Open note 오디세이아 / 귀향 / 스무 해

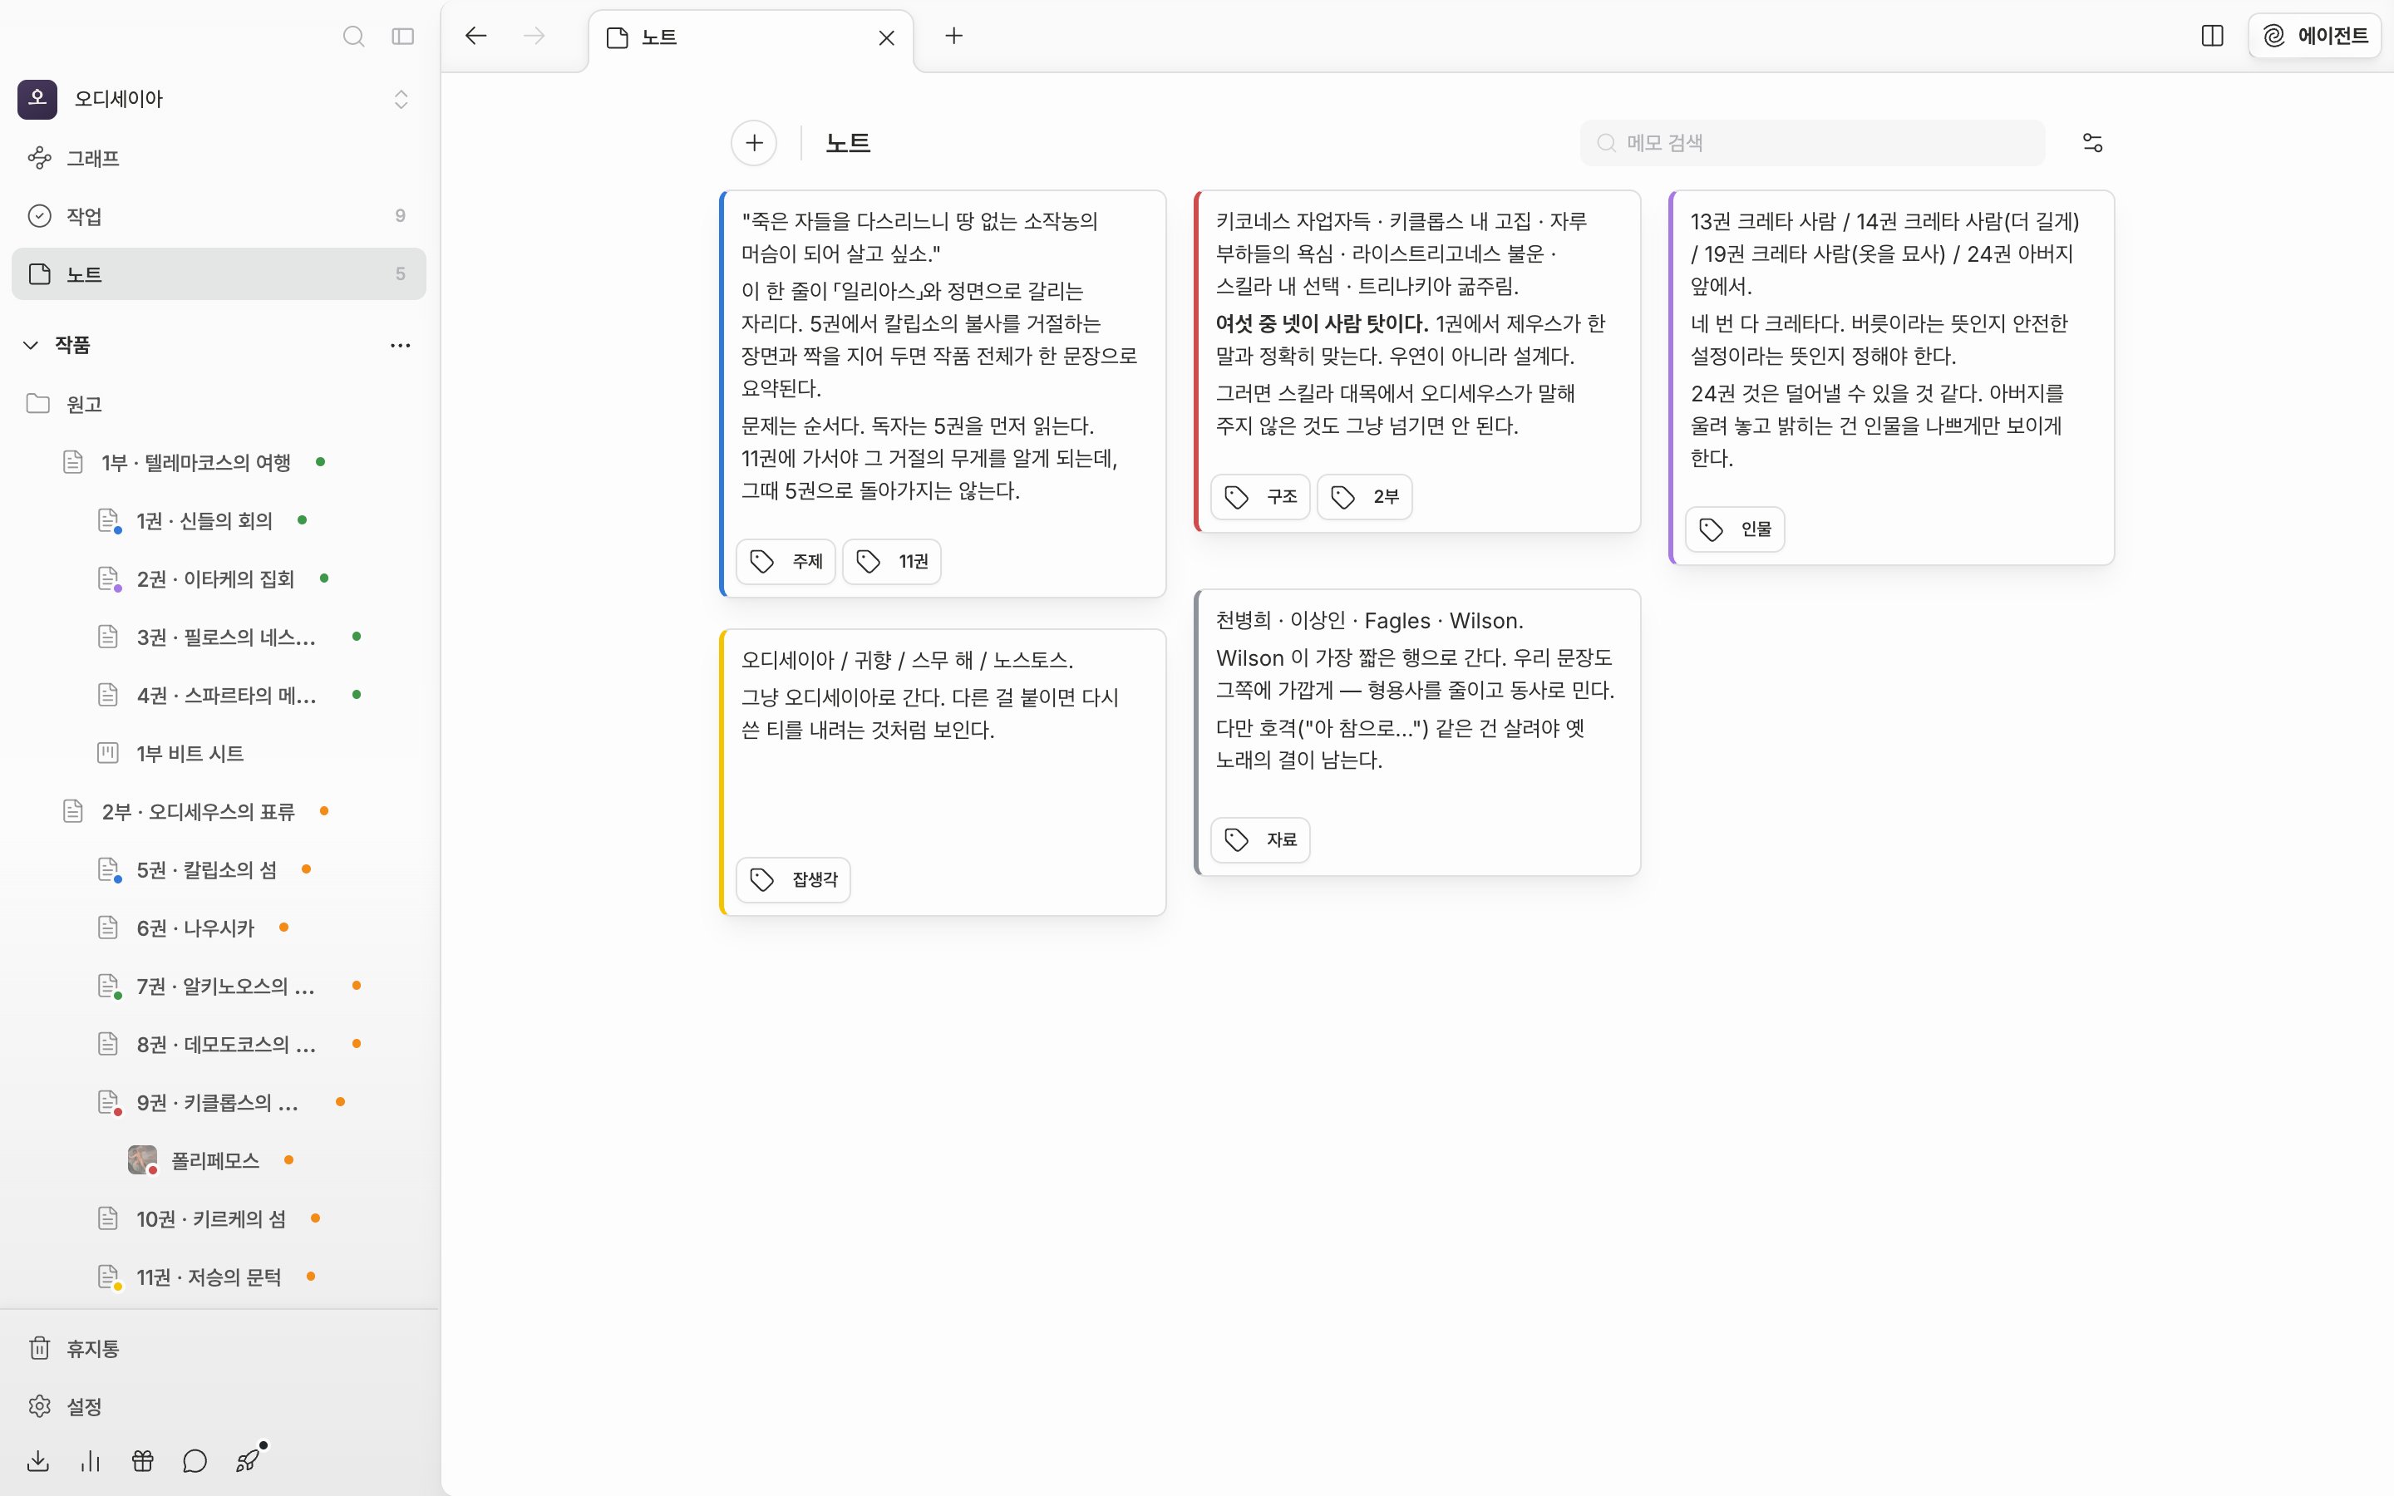point(943,772)
